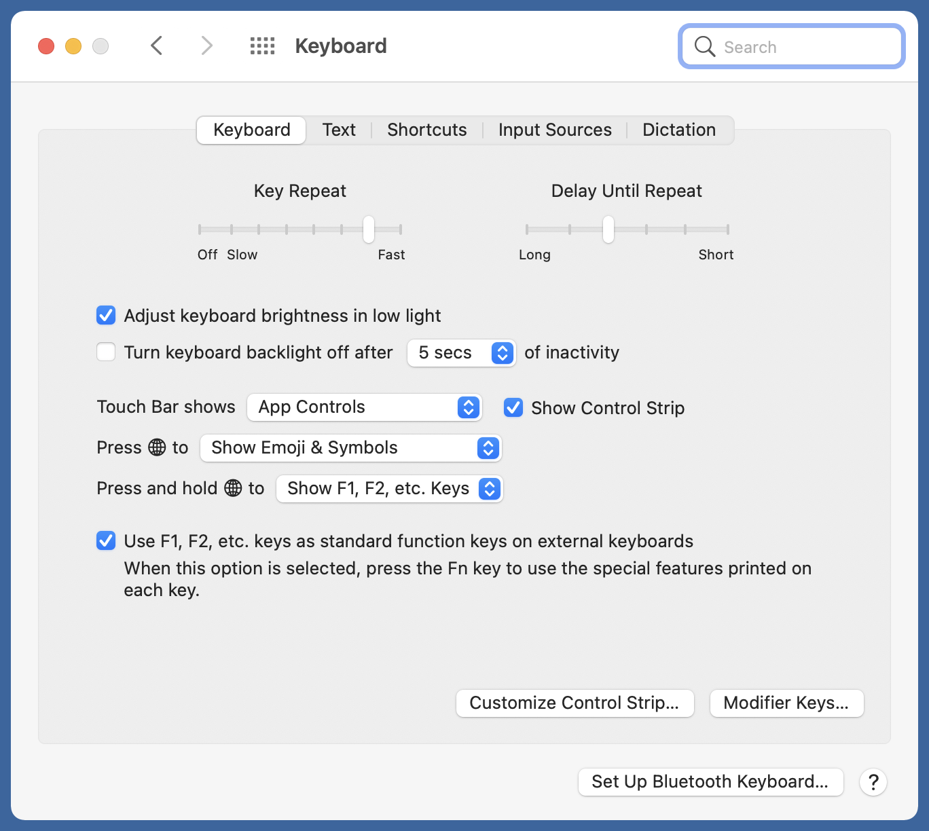
Task: Toggle F1, F2 standard function keys checkbox
Action: (106, 541)
